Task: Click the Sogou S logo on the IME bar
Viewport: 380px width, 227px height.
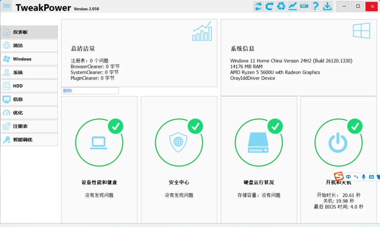Action: pyautogui.click(x=338, y=176)
